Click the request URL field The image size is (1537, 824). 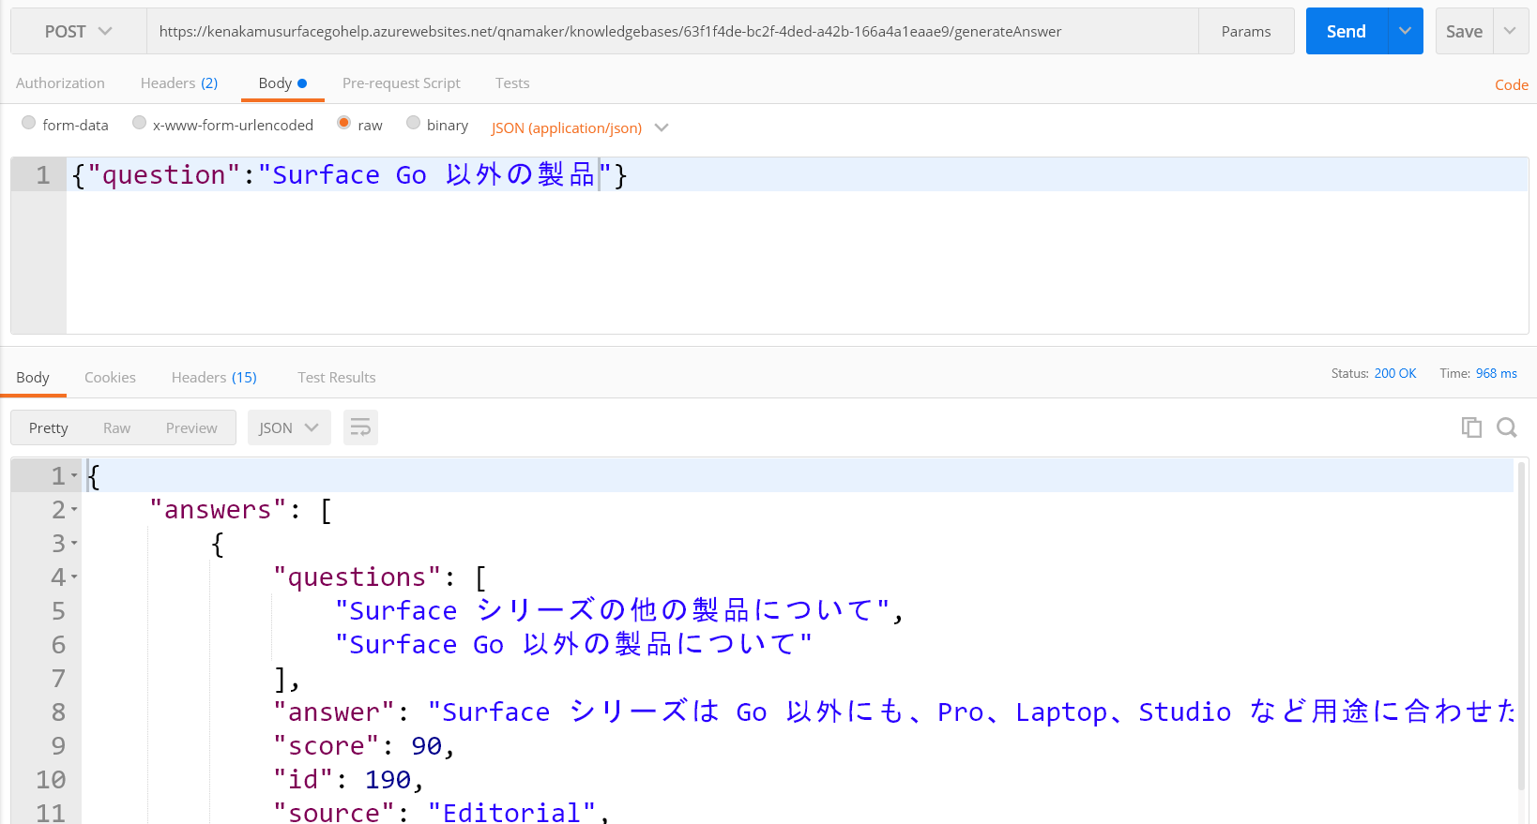pos(672,31)
